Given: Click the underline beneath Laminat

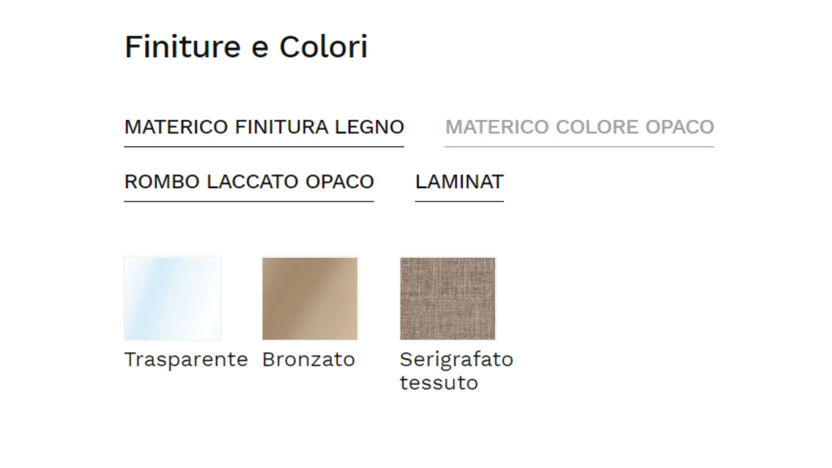Looking at the screenshot, I should click(x=459, y=201).
